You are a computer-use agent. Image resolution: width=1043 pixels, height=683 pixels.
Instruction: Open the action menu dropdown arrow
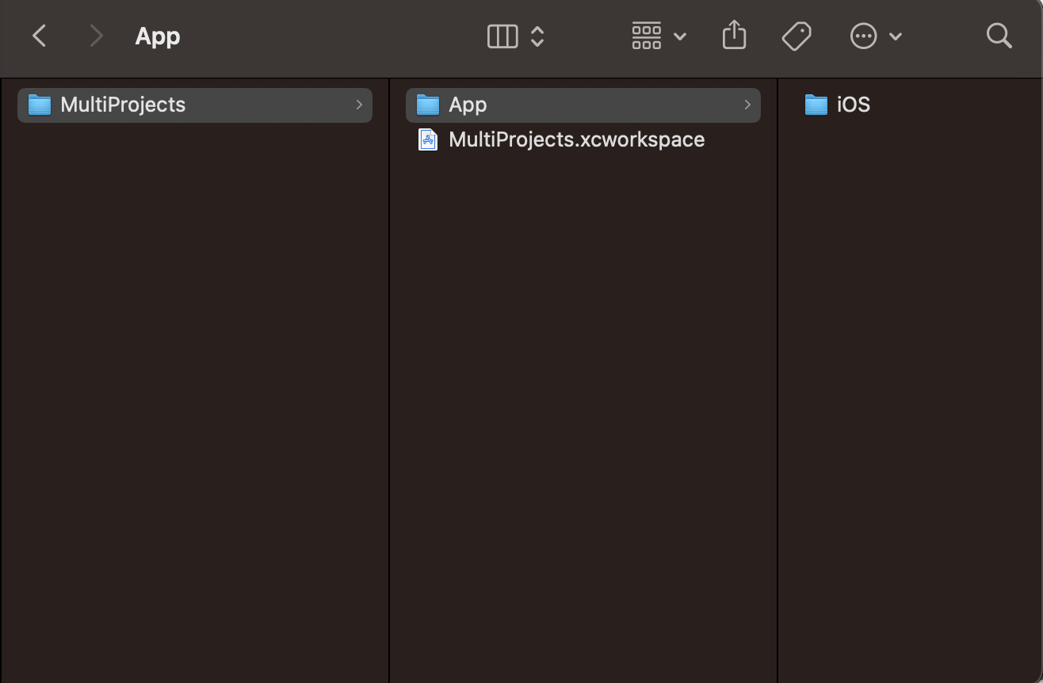point(896,36)
